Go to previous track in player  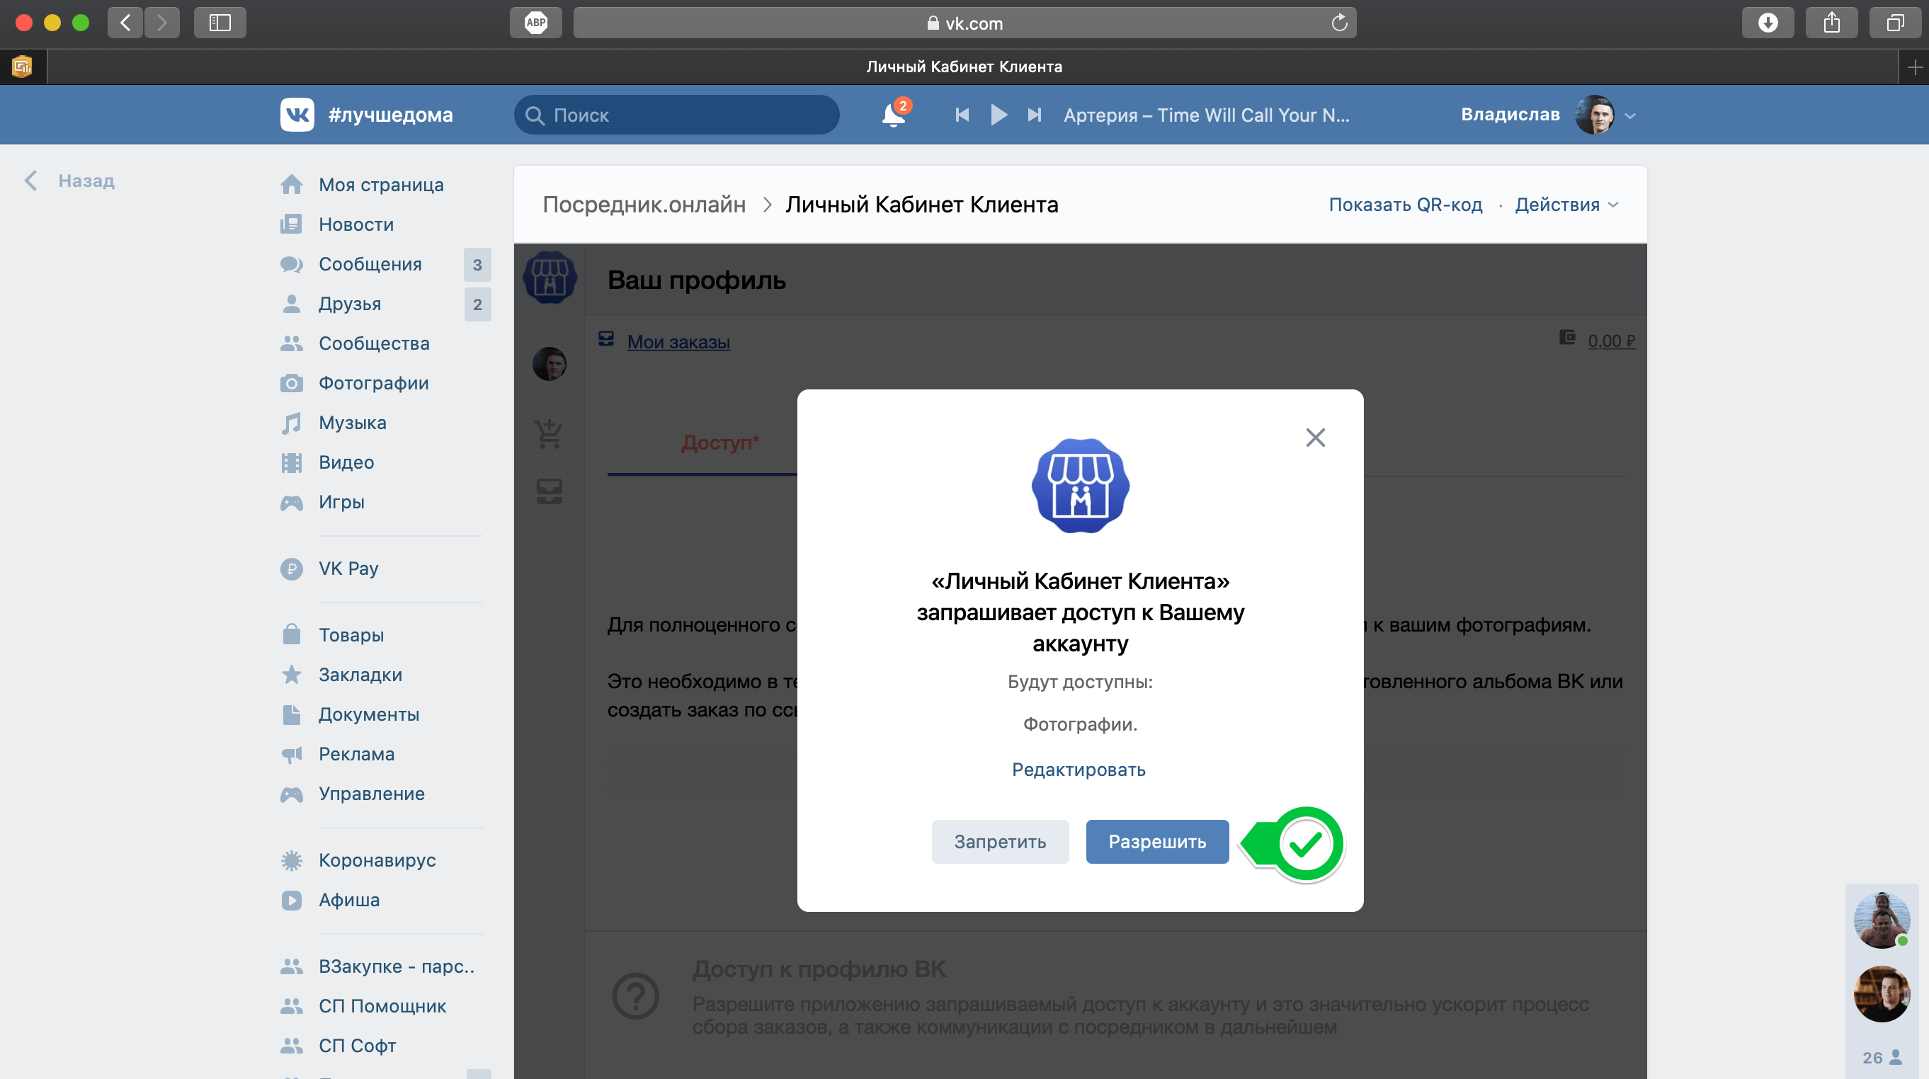tap(962, 115)
